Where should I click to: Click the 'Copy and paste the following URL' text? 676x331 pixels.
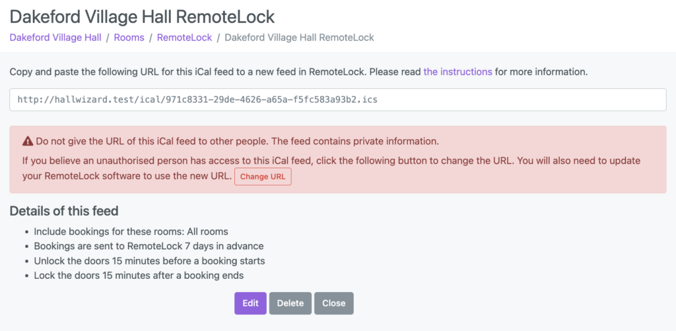pos(298,72)
